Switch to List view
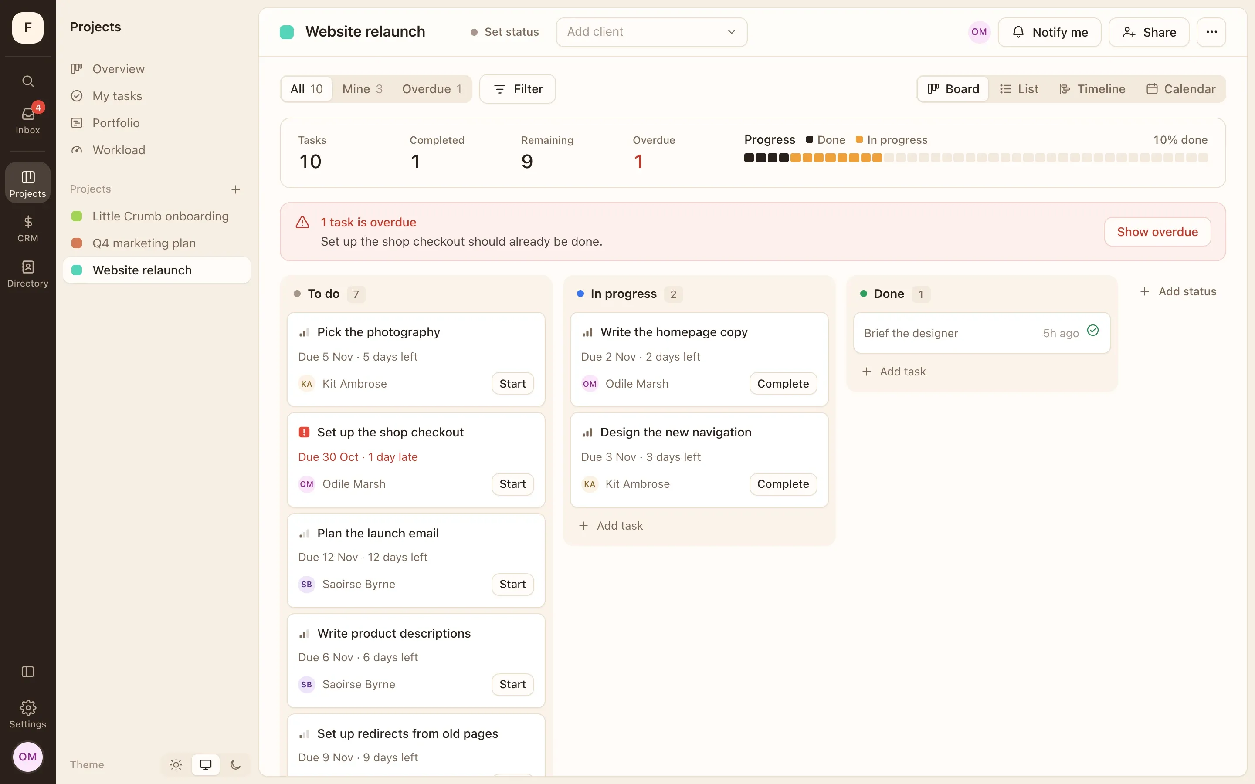This screenshot has height=784, width=1255. pos(1019,89)
